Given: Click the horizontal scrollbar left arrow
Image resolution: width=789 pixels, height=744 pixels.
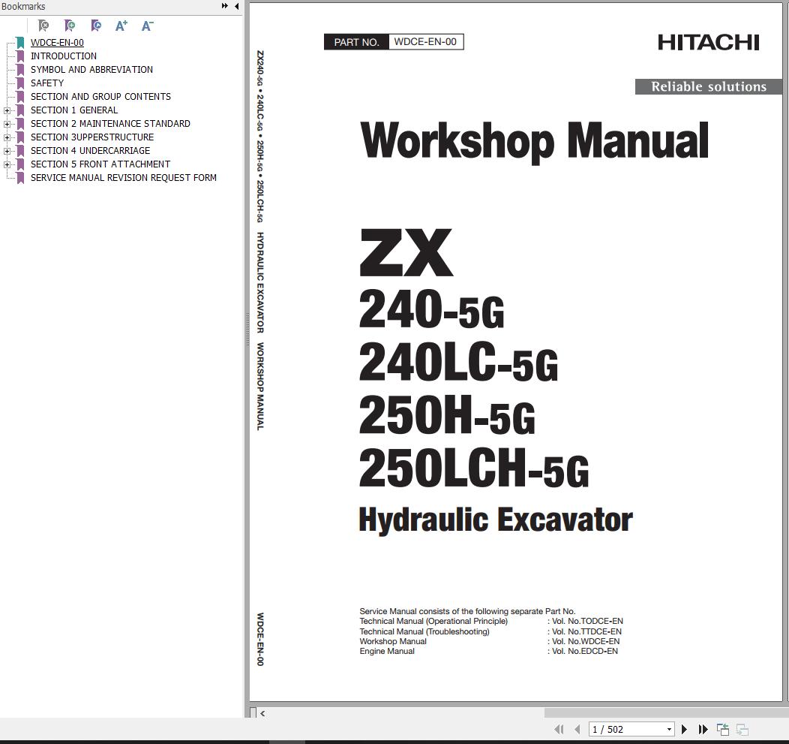Looking at the screenshot, I should [262, 713].
